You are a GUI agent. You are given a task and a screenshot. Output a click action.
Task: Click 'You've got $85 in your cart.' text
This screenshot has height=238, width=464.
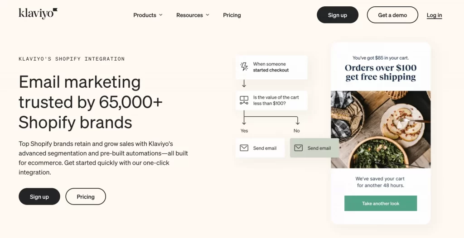[x=381, y=58]
